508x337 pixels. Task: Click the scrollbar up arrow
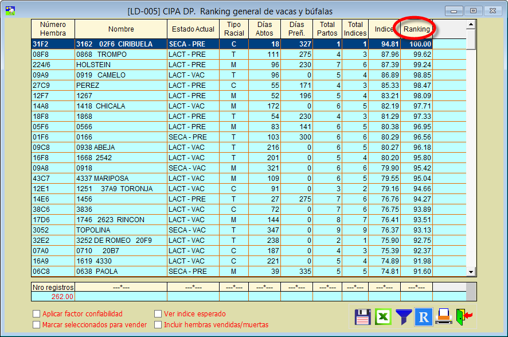click(471, 24)
